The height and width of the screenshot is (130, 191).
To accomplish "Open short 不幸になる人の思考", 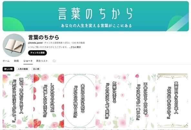I will tap(142, 101).
